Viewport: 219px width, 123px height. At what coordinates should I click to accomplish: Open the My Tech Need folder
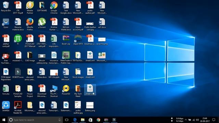coord(78,91)
